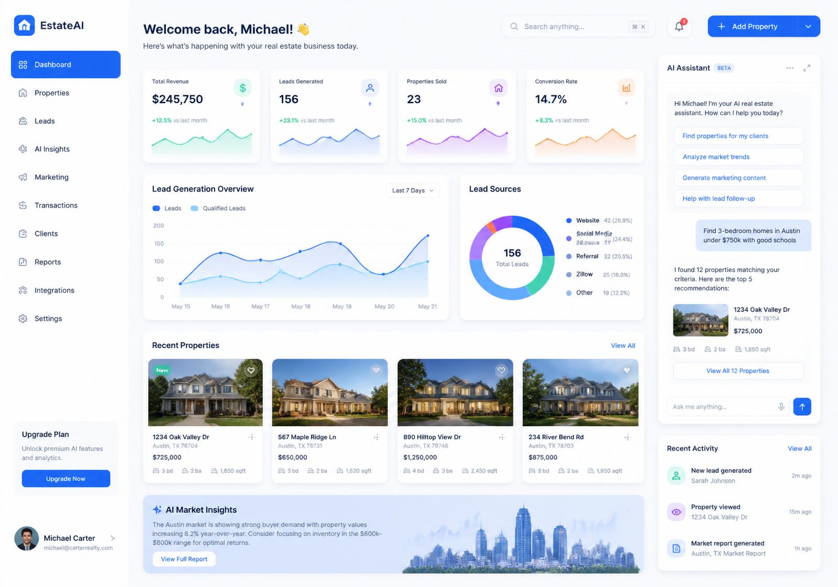Open Integrations in the sidebar
The width and height of the screenshot is (838, 587).
point(65,290)
